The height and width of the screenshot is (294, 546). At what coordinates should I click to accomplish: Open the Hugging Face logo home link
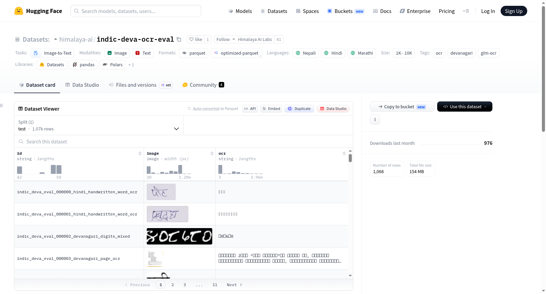(x=38, y=11)
